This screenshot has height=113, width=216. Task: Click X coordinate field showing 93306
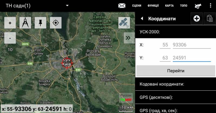[x=191, y=45]
